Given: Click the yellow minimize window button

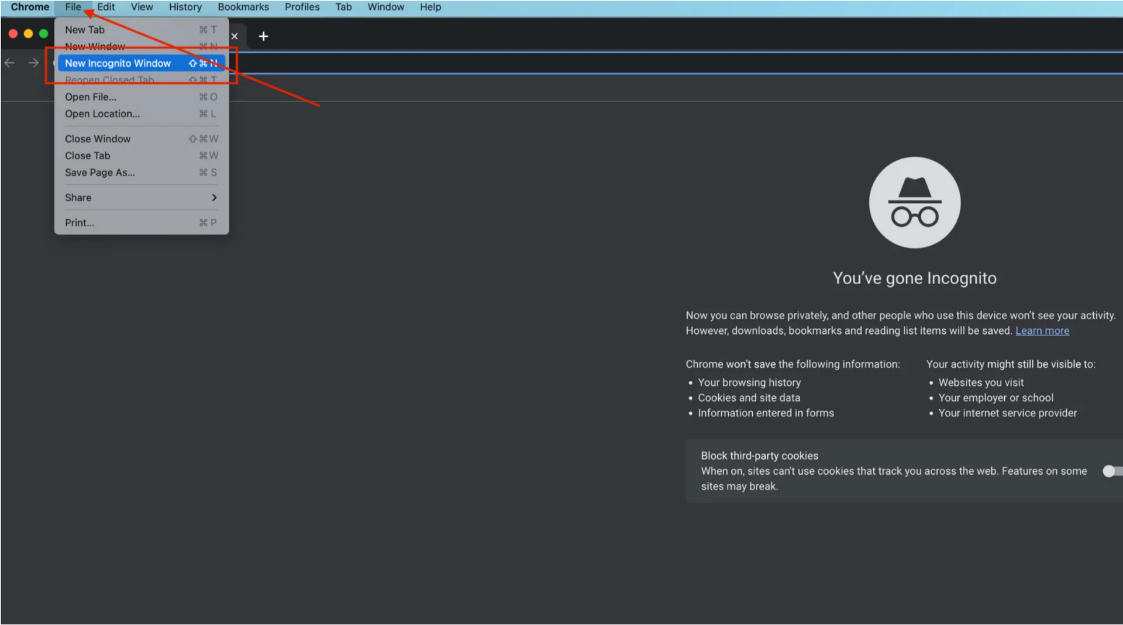Looking at the screenshot, I should pos(28,34).
